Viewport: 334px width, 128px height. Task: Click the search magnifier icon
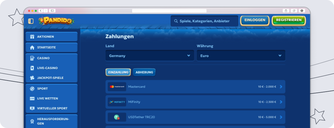(176, 21)
